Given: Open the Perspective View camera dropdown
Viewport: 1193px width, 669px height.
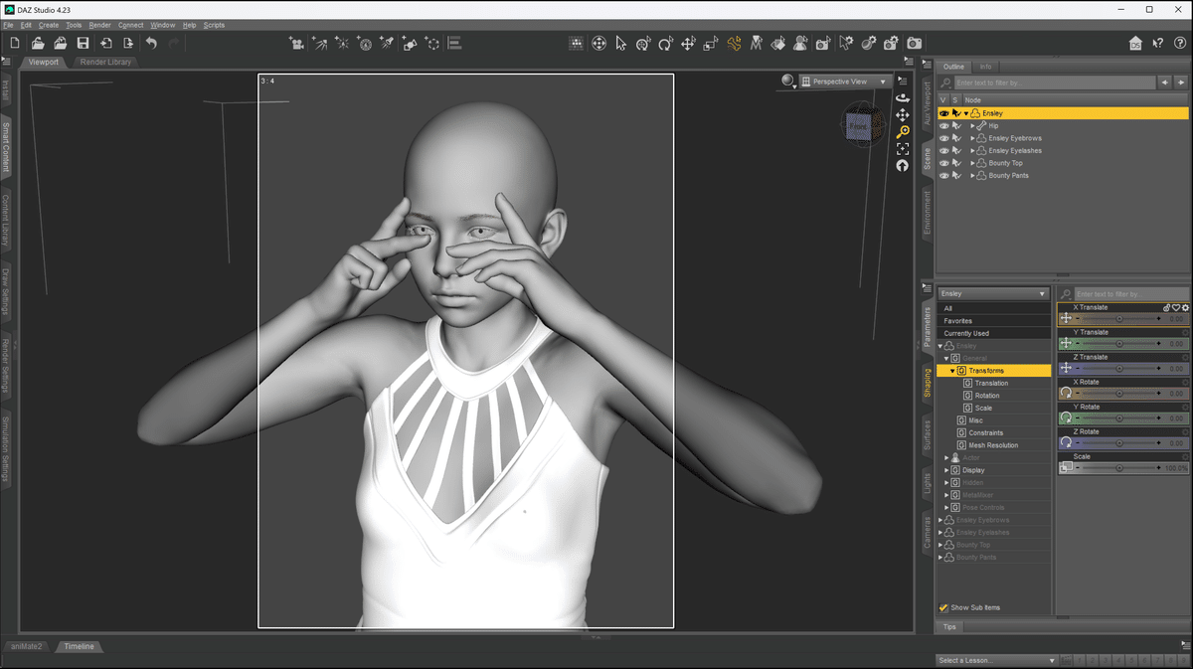Looking at the screenshot, I should pyautogui.click(x=845, y=82).
